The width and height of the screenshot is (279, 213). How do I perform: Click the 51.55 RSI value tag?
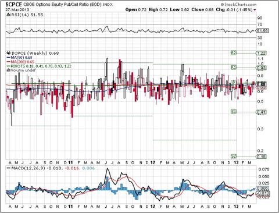(262, 30)
